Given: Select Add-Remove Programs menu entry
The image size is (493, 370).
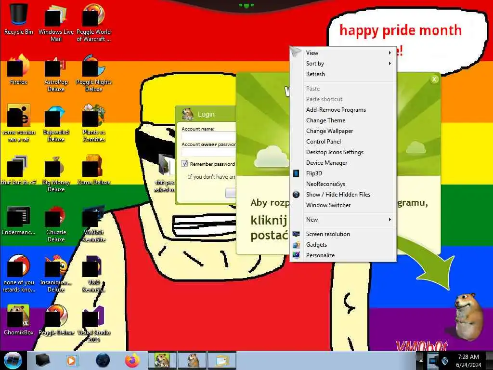Looking at the screenshot, I should (343, 110).
